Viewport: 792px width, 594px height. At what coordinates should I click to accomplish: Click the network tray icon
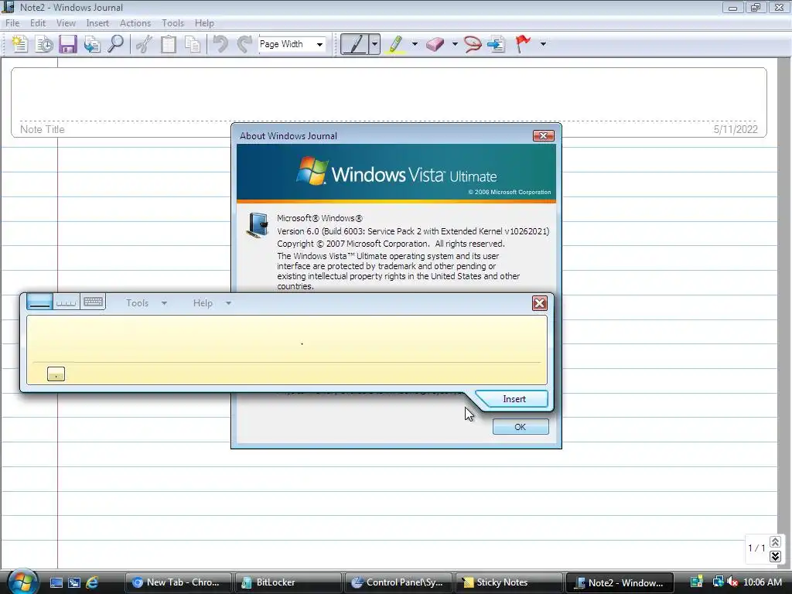click(x=718, y=582)
